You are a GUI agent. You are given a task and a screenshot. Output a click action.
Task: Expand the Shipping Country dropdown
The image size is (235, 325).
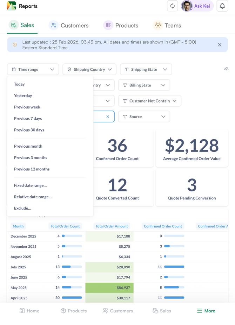[x=89, y=69]
